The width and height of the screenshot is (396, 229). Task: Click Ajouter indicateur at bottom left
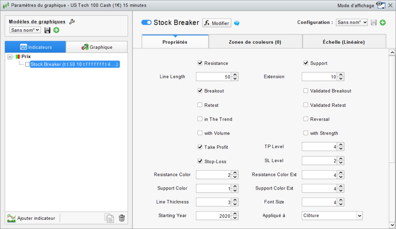[x=32, y=218]
